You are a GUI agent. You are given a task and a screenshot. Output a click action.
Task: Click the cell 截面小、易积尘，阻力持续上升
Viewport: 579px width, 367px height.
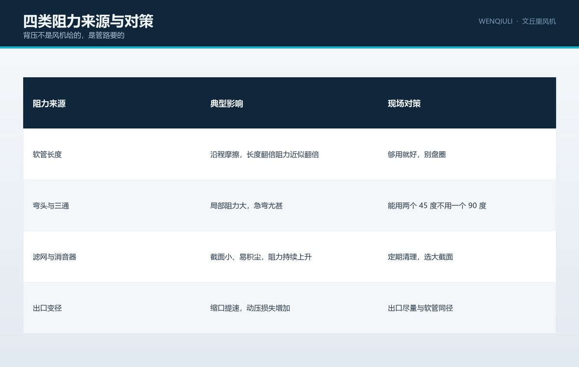289,257
